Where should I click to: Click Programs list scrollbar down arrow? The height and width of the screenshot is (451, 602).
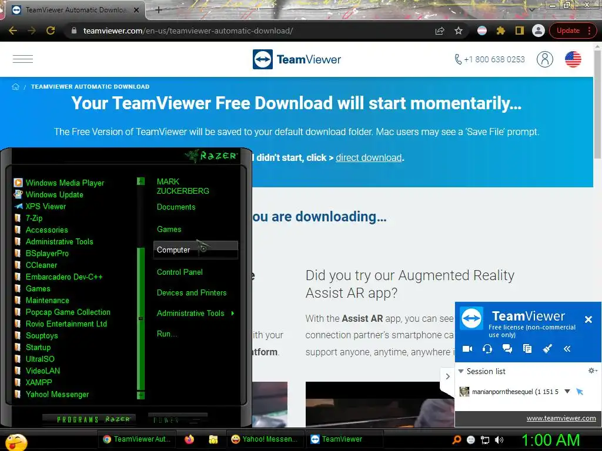[x=141, y=395]
